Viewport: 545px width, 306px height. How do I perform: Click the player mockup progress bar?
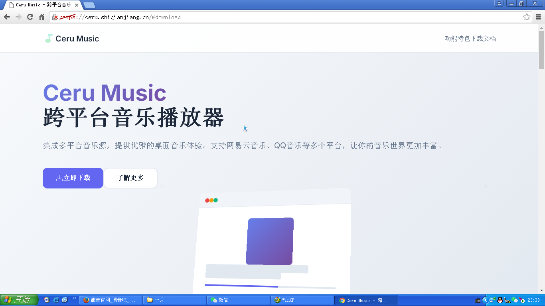point(270,286)
